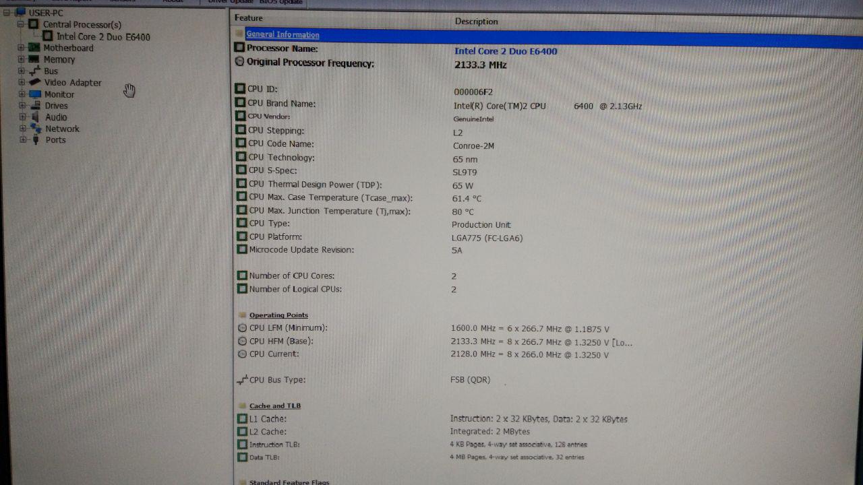Select the Cache and TLB section heading
Image resolution: width=863 pixels, height=485 pixels.
(x=275, y=406)
